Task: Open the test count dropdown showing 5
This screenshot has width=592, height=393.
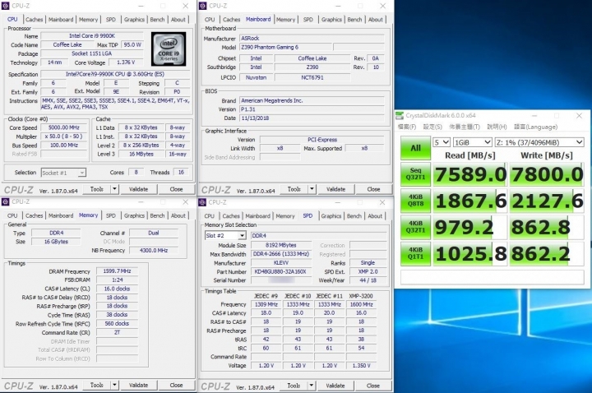Action: pyautogui.click(x=442, y=142)
